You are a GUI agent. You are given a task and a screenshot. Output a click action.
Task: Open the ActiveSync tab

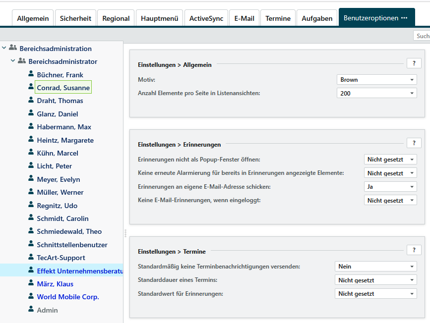(x=206, y=18)
